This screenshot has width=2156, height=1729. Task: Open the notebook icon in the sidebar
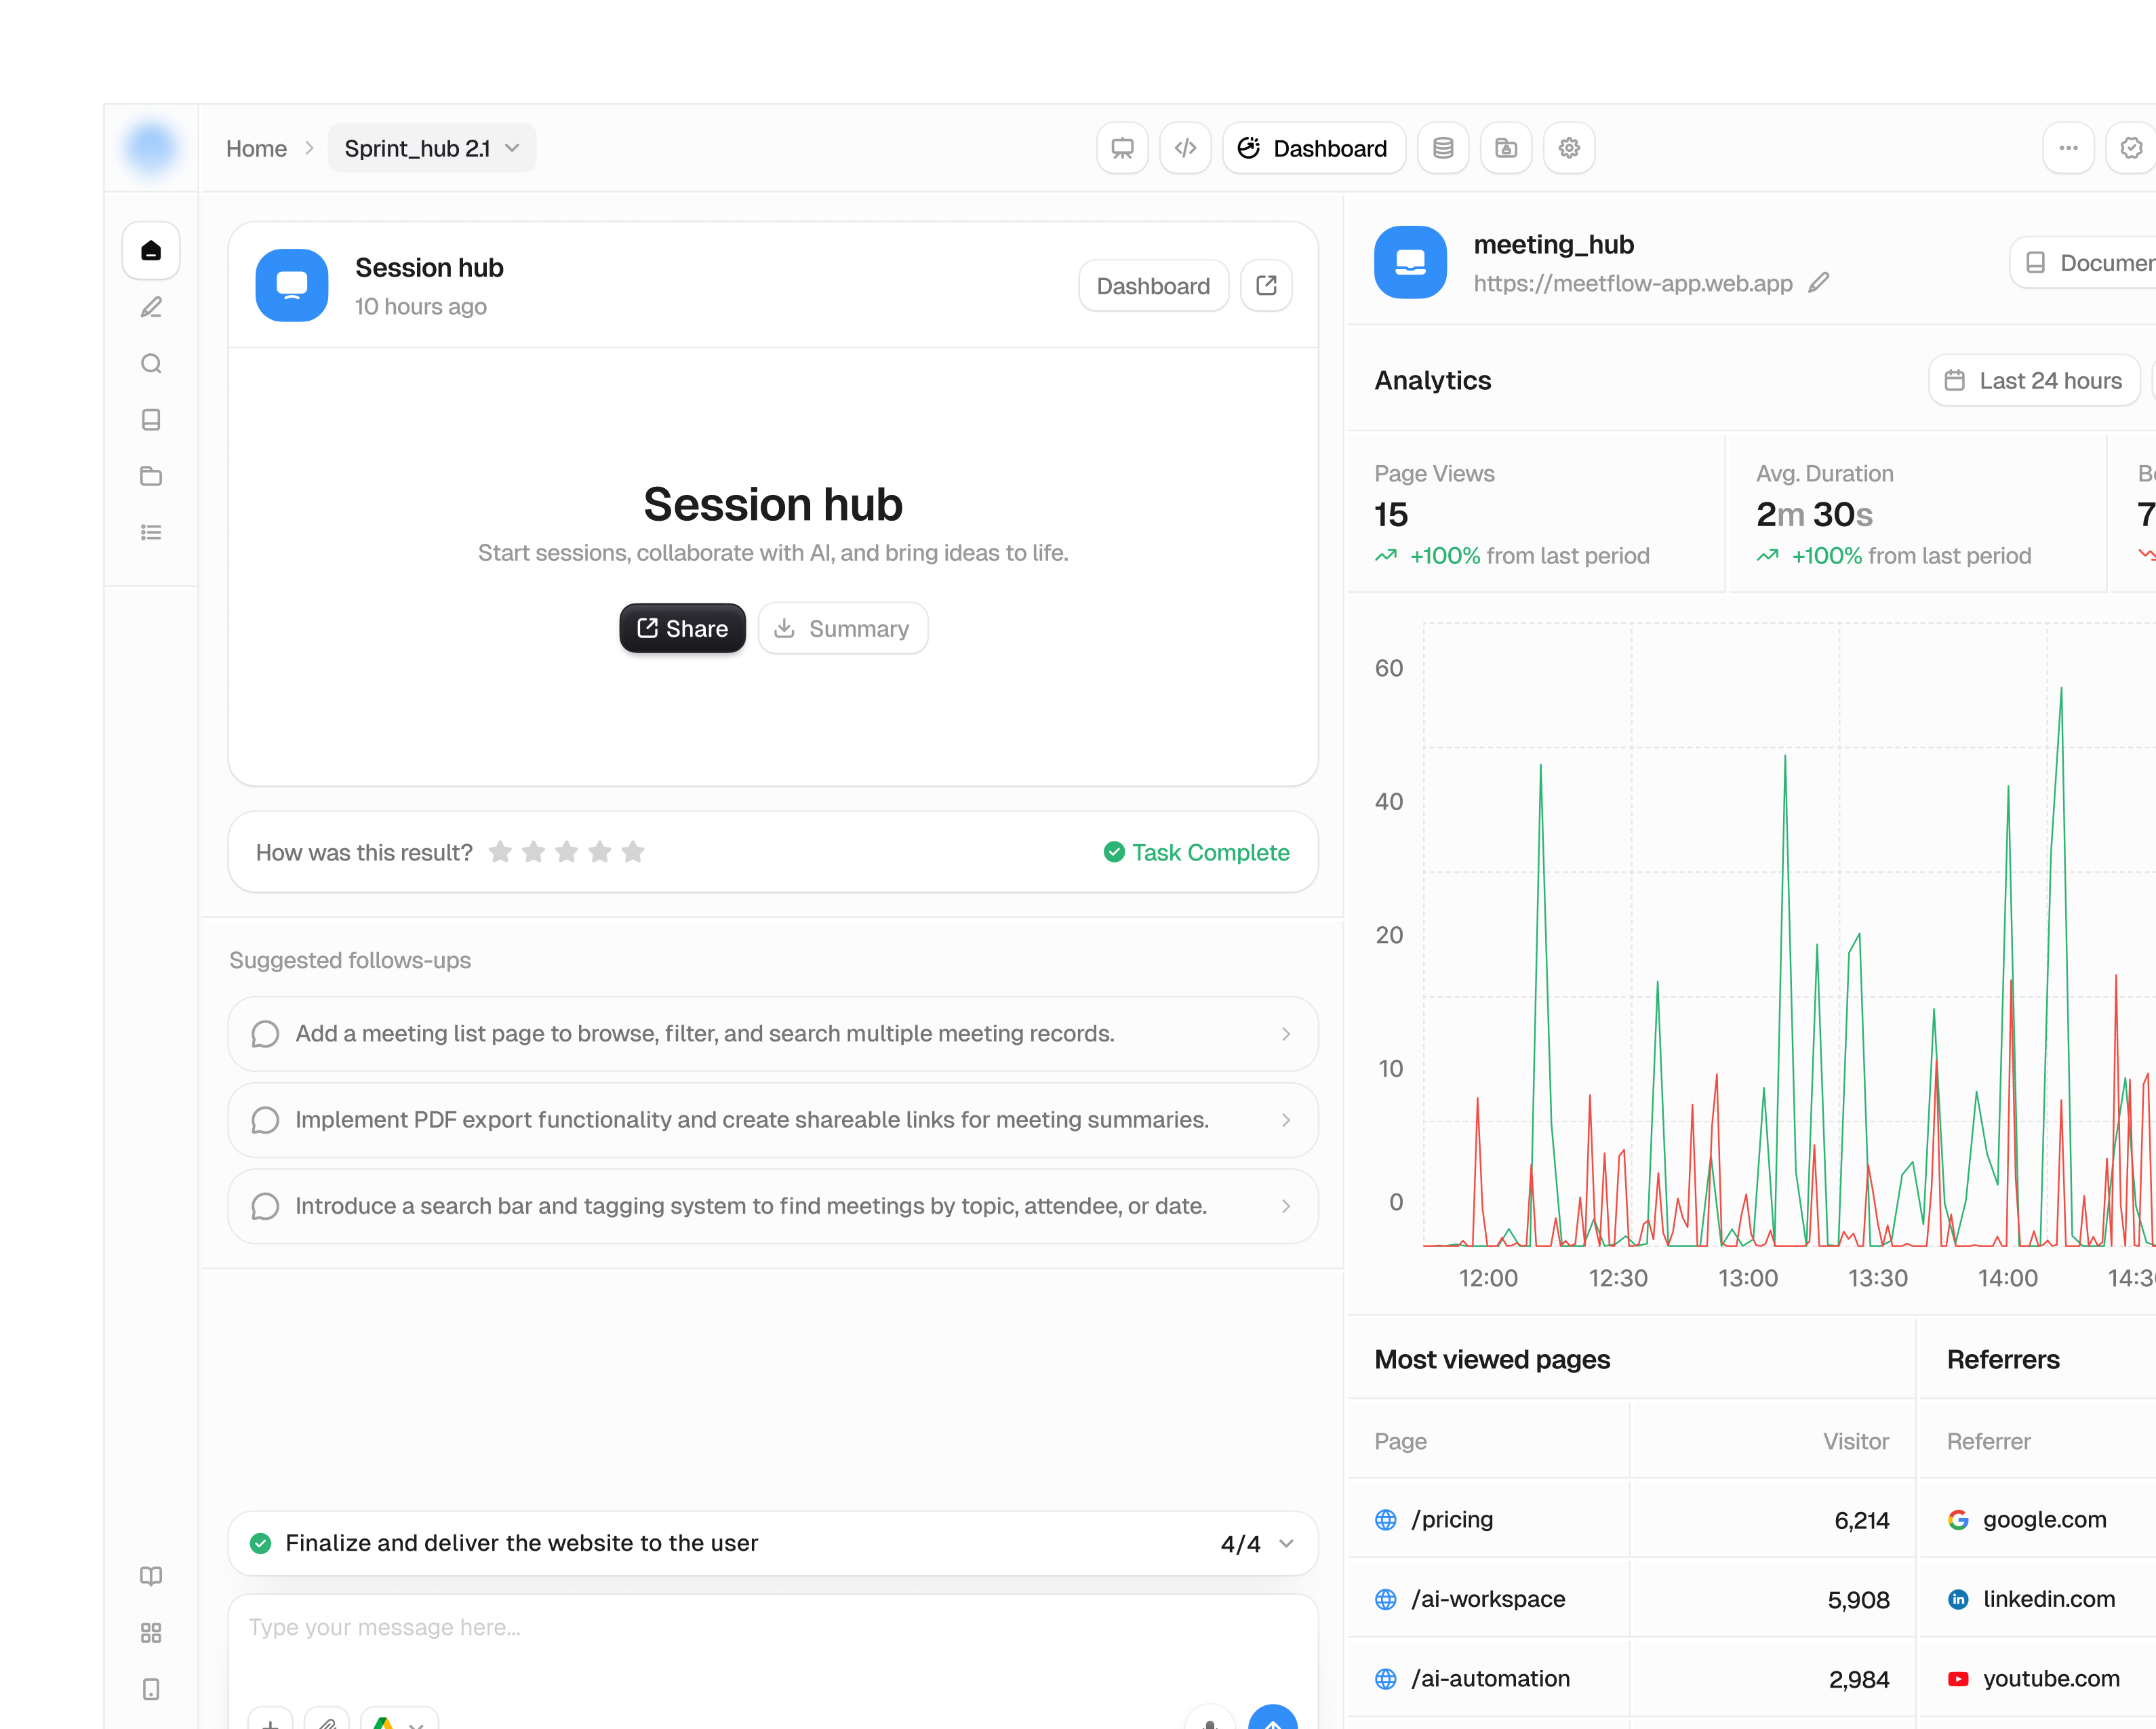151,420
